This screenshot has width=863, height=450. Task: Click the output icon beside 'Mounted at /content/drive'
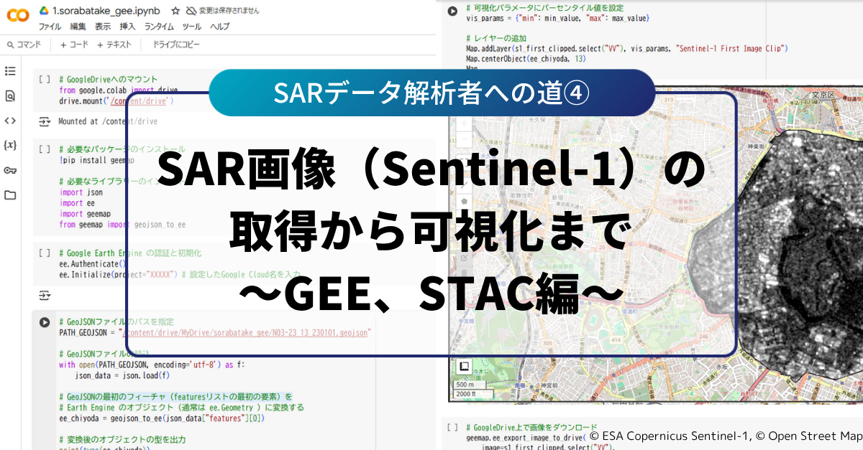(45, 122)
